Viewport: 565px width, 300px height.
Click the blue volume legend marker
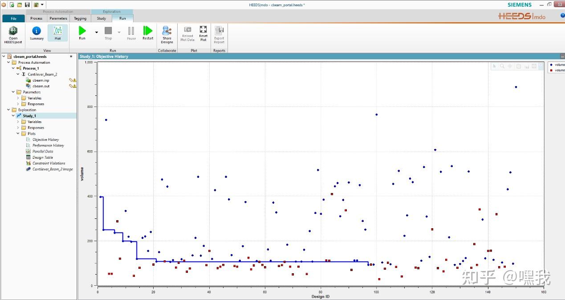click(x=551, y=65)
